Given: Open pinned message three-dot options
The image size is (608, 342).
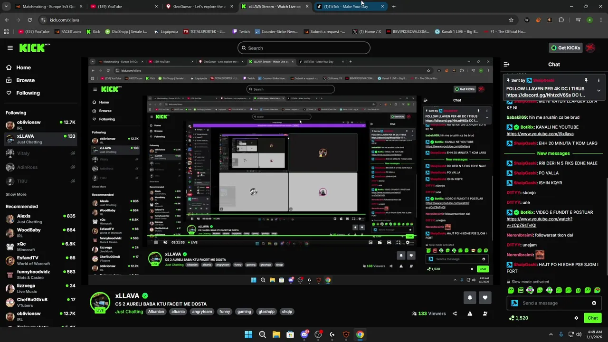Looking at the screenshot, I should [598, 80].
